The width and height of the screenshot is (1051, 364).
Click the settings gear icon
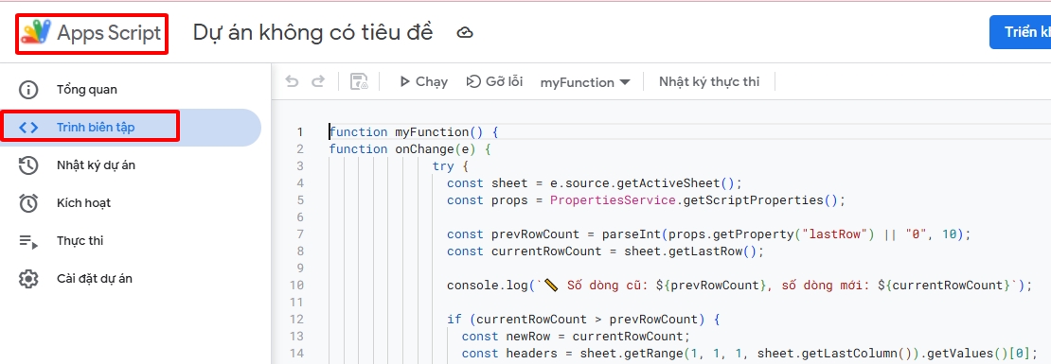(28, 279)
